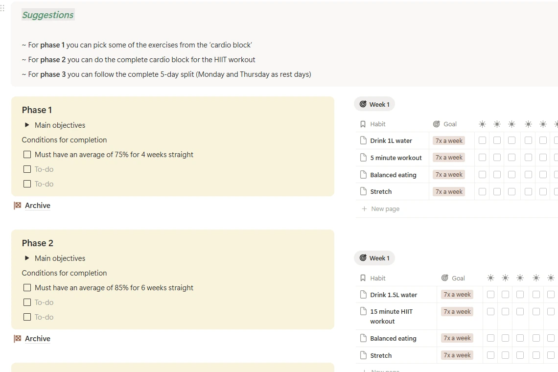Click the drag handle dots at top left of the page
Viewport: 558px width, 372px height.
click(x=2, y=8)
